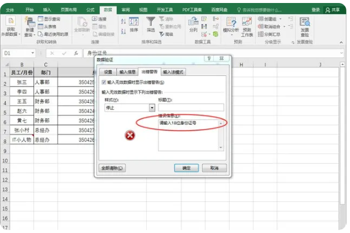Image resolution: width=350 pixels, height=233 pixels.
Task: Sort descending with the Z-A icon
Action: pyautogui.click(x=123, y=31)
